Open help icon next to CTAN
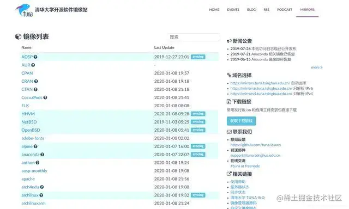 pyautogui.click(x=35, y=89)
